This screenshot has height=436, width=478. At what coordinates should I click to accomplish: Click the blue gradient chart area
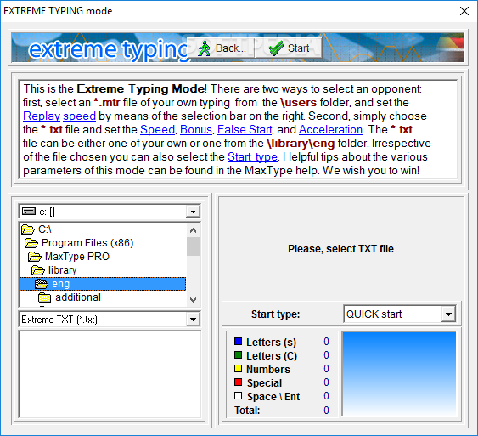click(x=399, y=374)
